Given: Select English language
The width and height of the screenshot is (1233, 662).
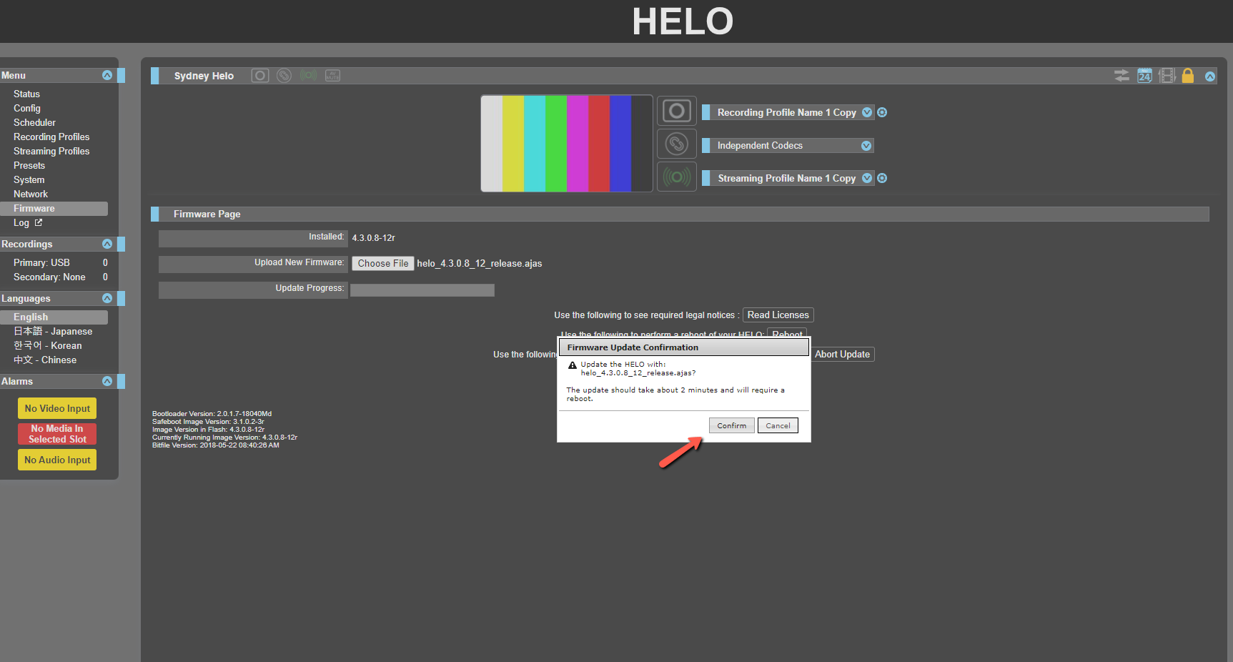Looking at the screenshot, I should [x=54, y=317].
